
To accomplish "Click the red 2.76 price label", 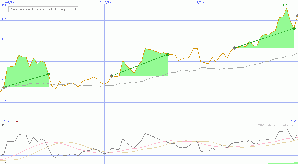I will pyautogui.click(x=17, y=121).
